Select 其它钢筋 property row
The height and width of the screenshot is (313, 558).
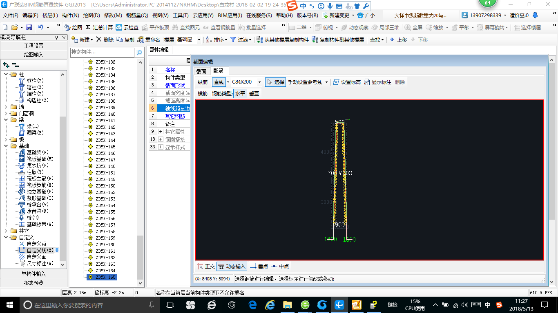175,116
